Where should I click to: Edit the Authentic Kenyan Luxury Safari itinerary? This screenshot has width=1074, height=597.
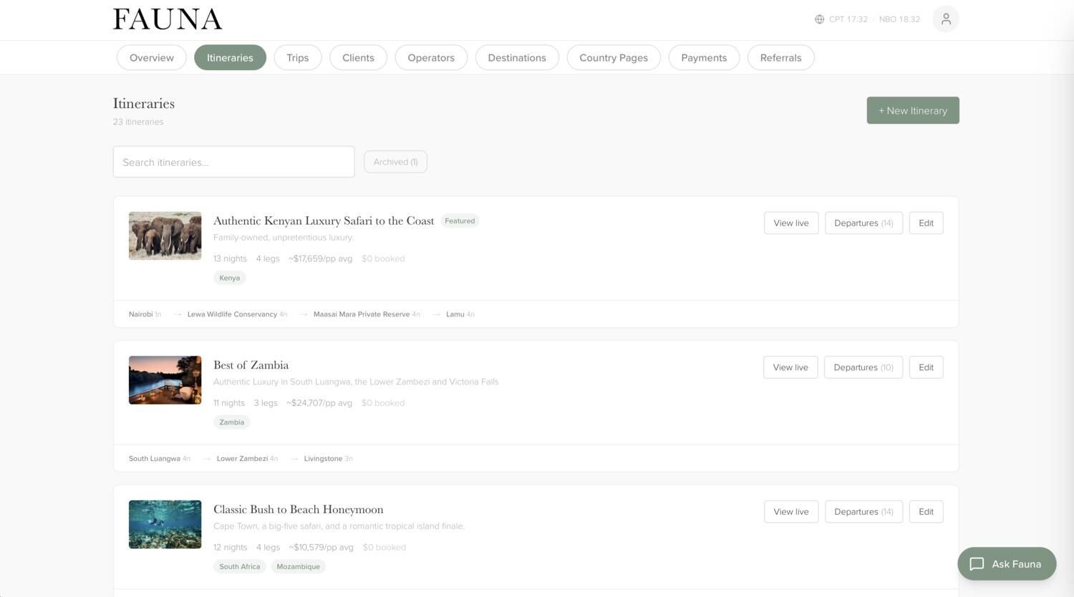(x=927, y=223)
